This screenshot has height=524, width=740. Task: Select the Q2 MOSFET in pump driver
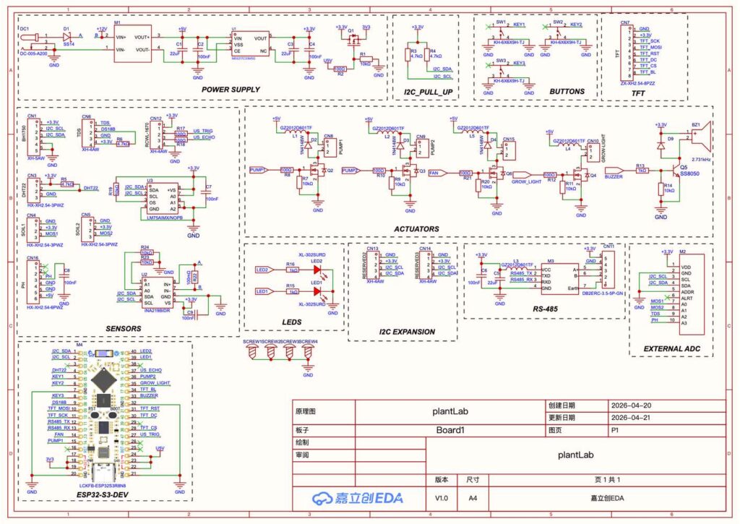pyautogui.click(x=317, y=171)
